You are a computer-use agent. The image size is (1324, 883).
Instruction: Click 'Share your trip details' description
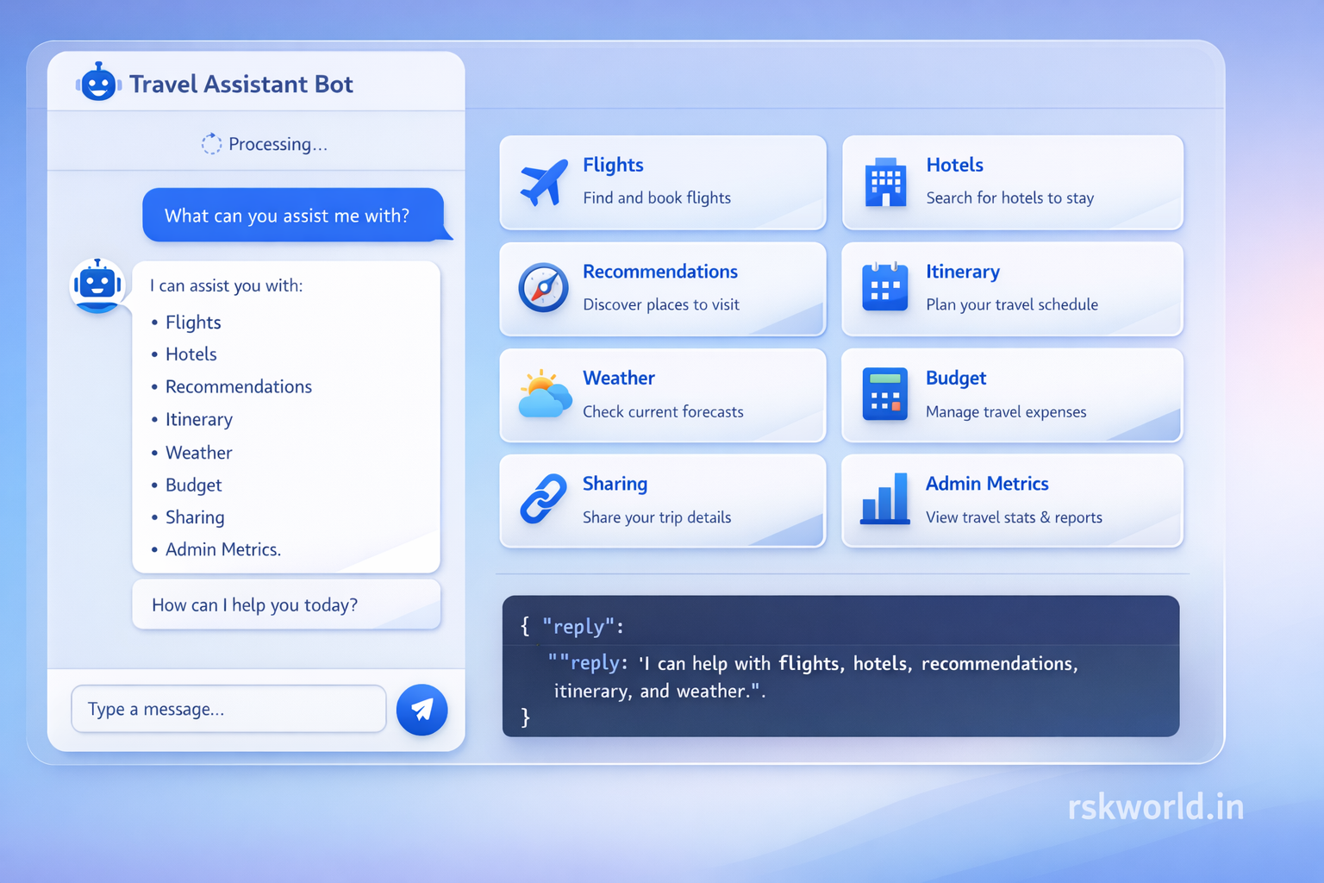click(x=657, y=517)
